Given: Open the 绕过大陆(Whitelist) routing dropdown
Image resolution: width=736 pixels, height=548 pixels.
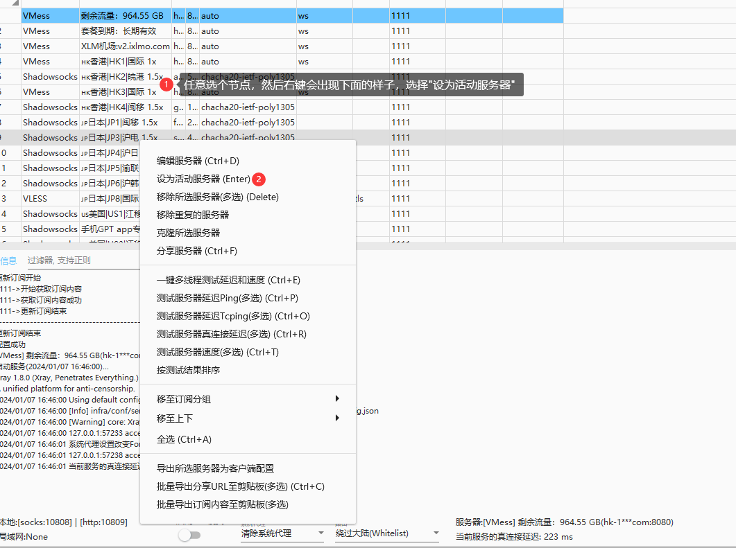Looking at the screenshot, I should 387,533.
